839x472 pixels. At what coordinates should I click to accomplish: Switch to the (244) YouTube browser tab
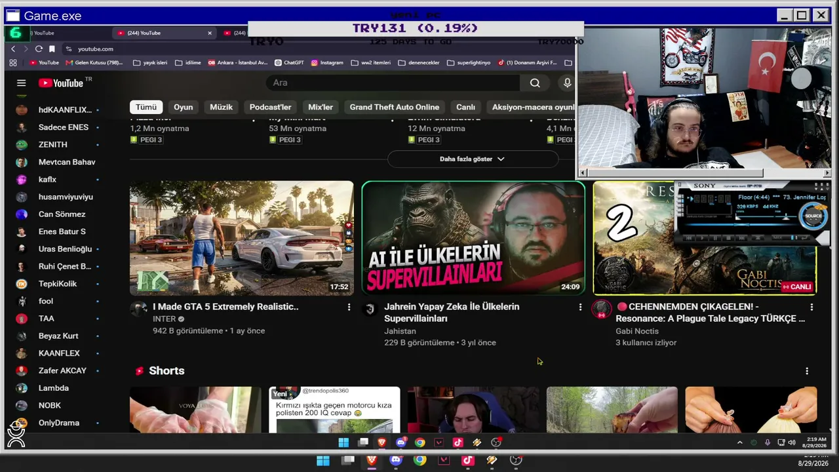[164, 33]
